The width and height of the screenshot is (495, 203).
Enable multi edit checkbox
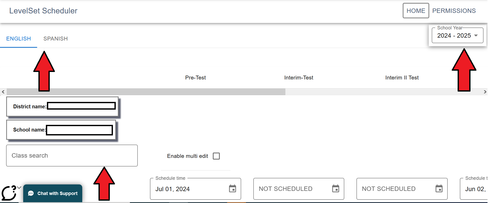[x=216, y=156]
